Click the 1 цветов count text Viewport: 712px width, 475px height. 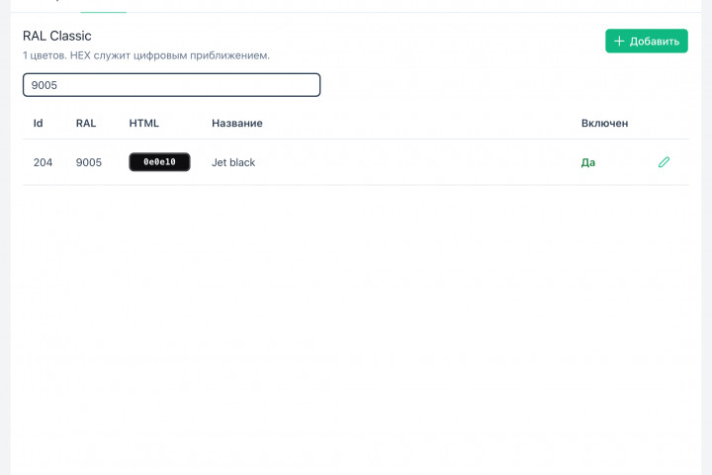(44, 55)
